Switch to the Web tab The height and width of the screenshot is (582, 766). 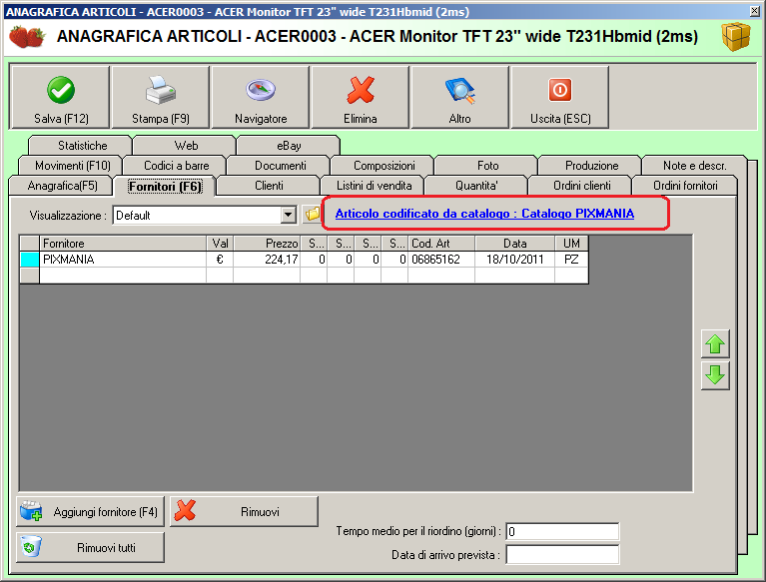pyautogui.click(x=186, y=146)
